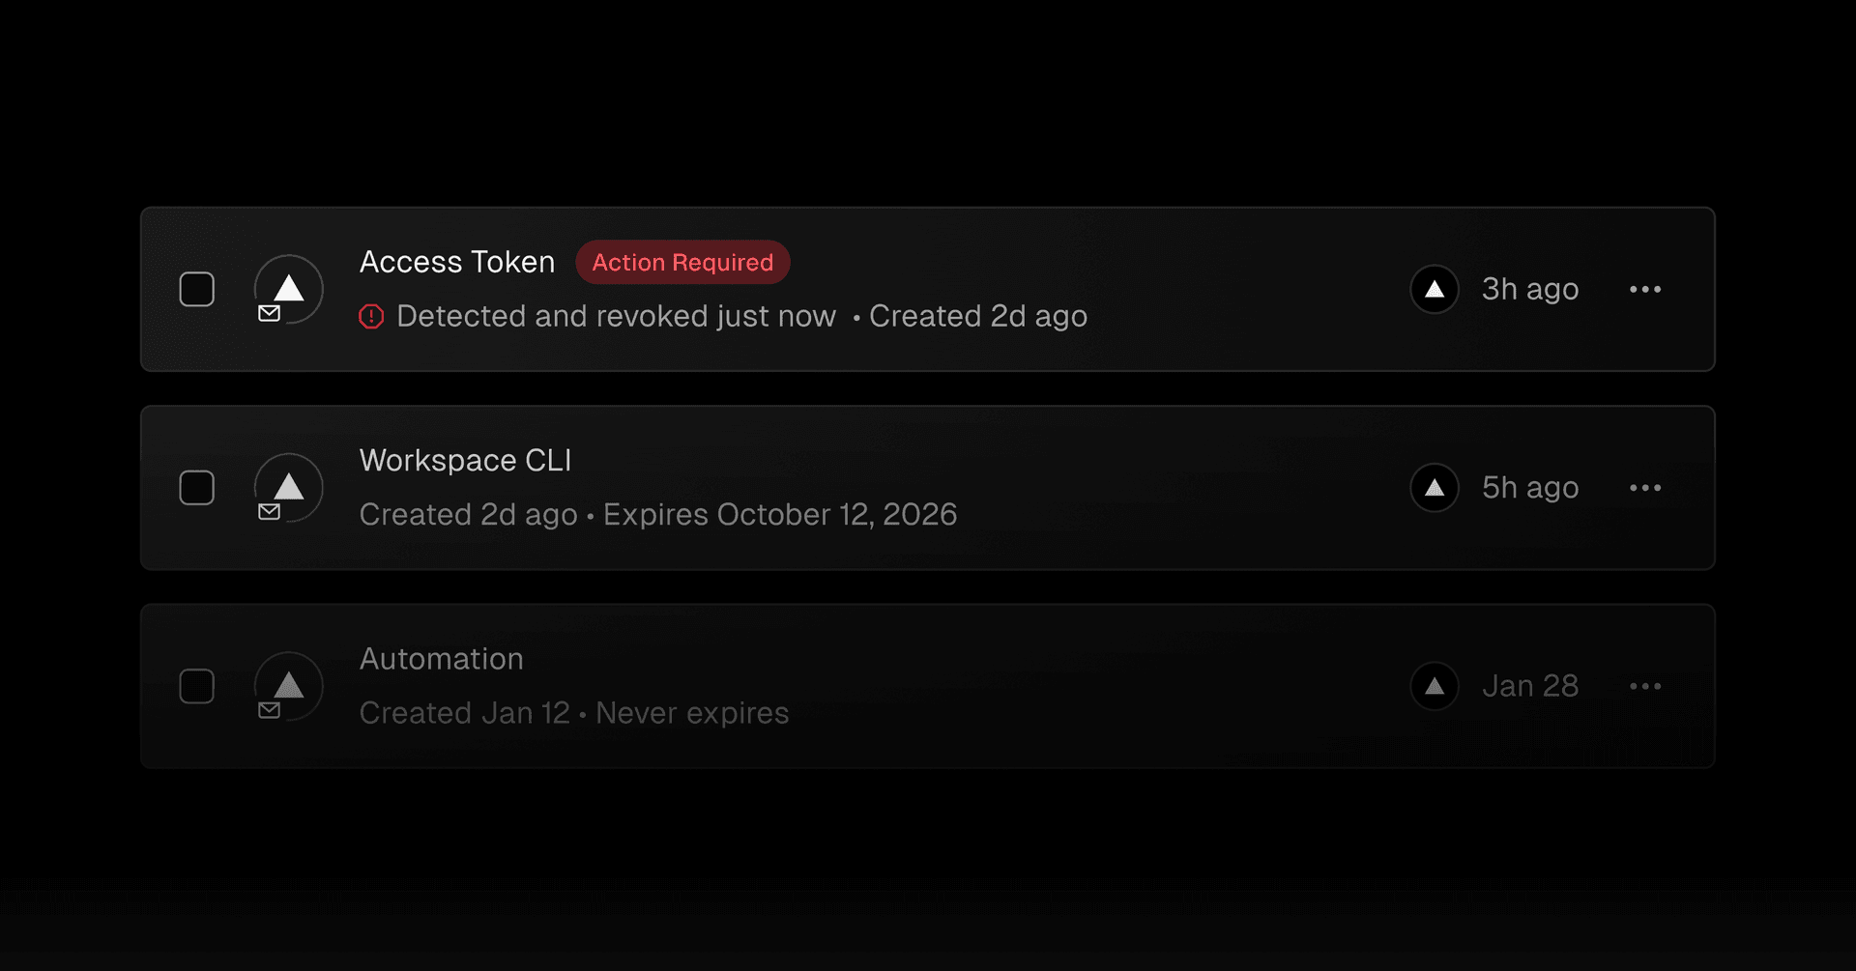Click the Workspace CLI triangle avatar icon
The width and height of the screenshot is (1856, 971).
coord(289,486)
